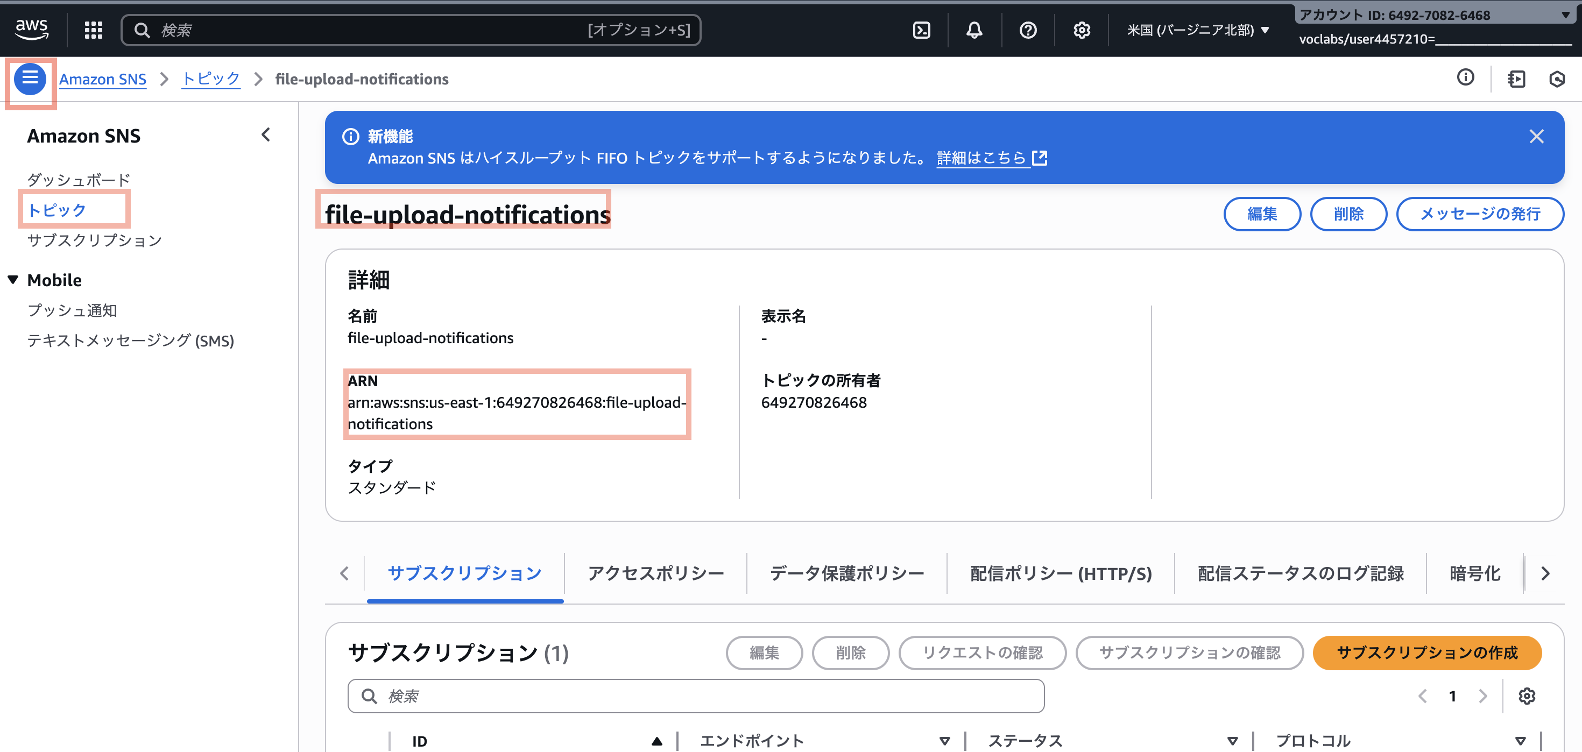Open the help question mark menu
This screenshot has width=1582, height=752.
[x=1028, y=30]
